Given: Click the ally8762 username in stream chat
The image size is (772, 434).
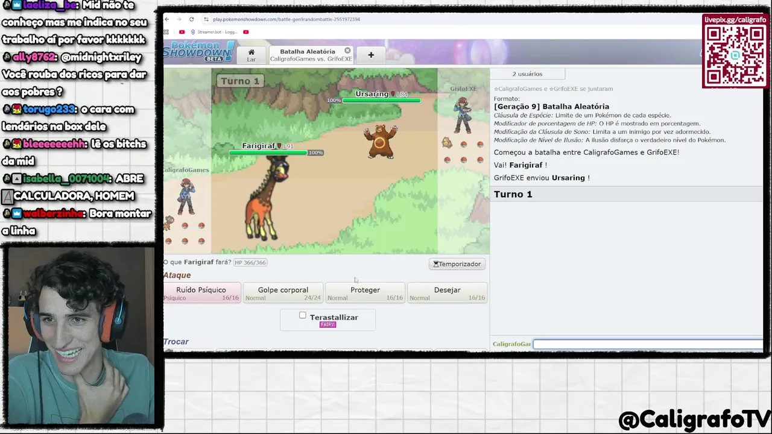Looking at the screenshot, I should 34,57.
